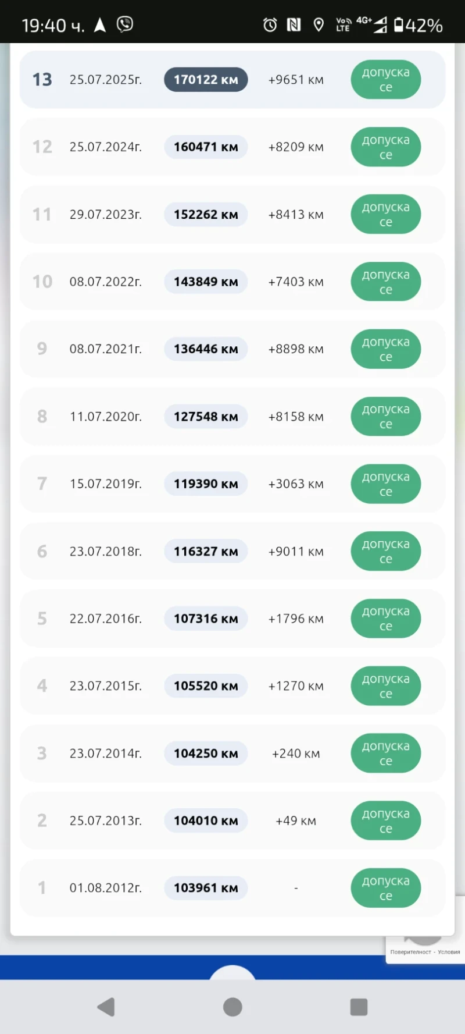
Task: Tap the NFC status icon
Action: (x=294, y=25)
